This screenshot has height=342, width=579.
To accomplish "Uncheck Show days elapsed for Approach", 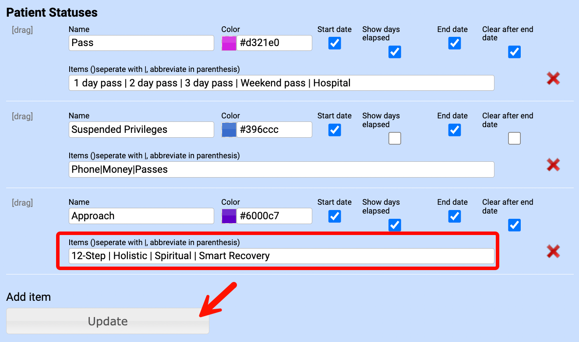I will click(395, 225).
